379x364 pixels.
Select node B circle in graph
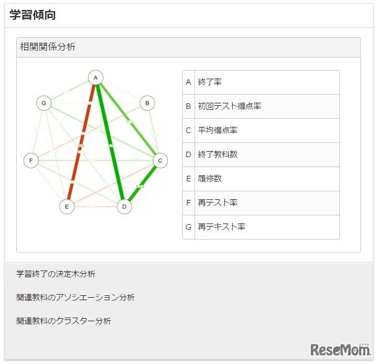pos(147,103)
